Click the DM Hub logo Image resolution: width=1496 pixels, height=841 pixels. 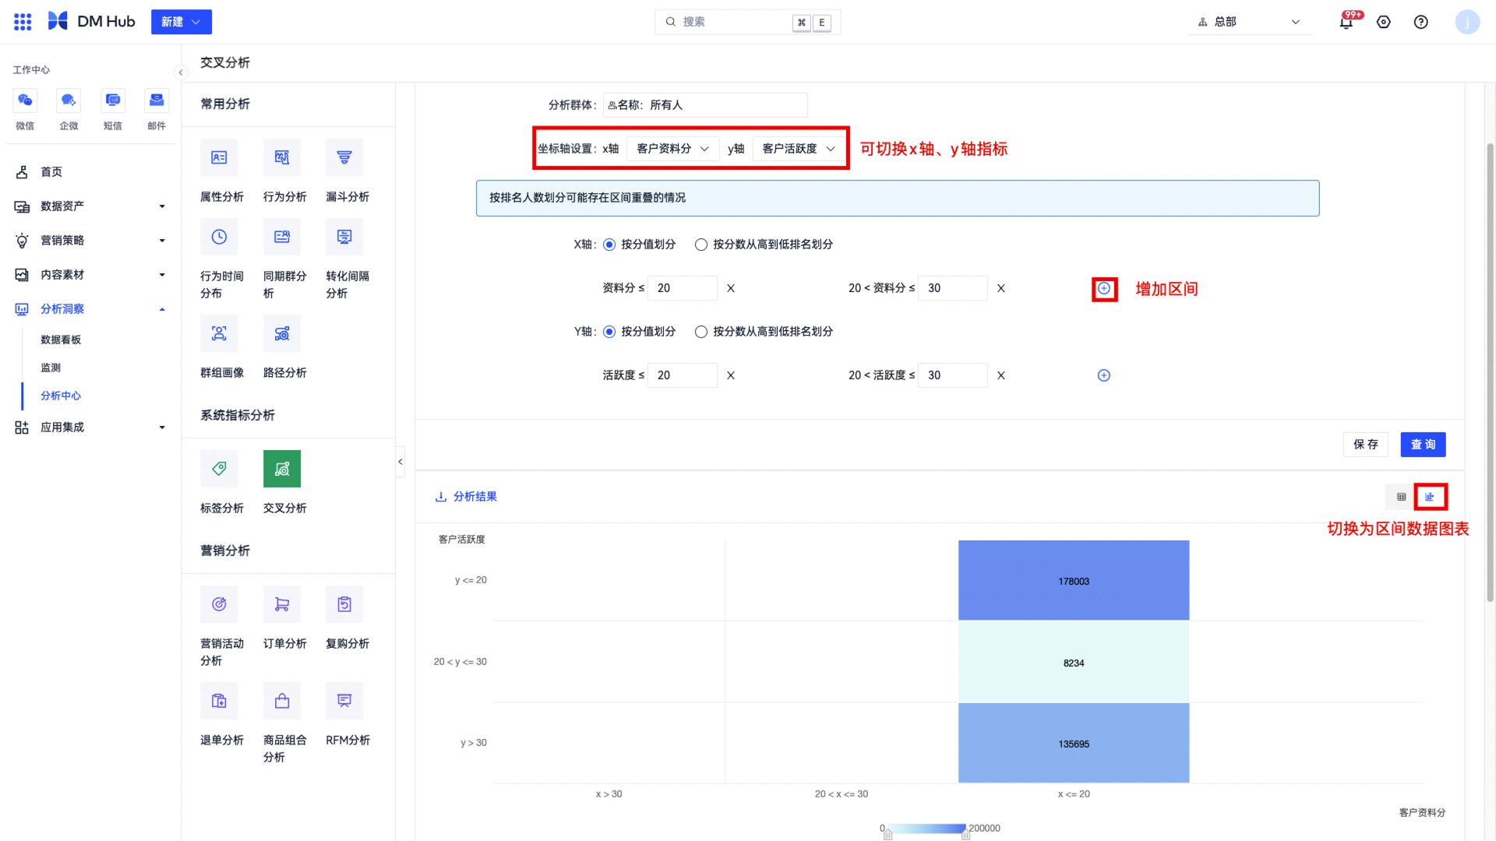click(x=91, y=22)
